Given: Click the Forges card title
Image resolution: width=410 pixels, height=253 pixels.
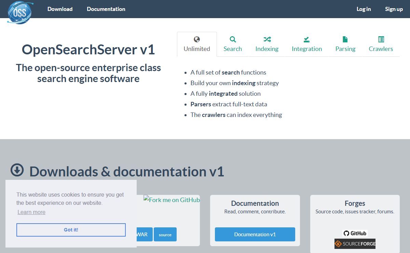Looking at the screenshot, I should coord(355,203).
